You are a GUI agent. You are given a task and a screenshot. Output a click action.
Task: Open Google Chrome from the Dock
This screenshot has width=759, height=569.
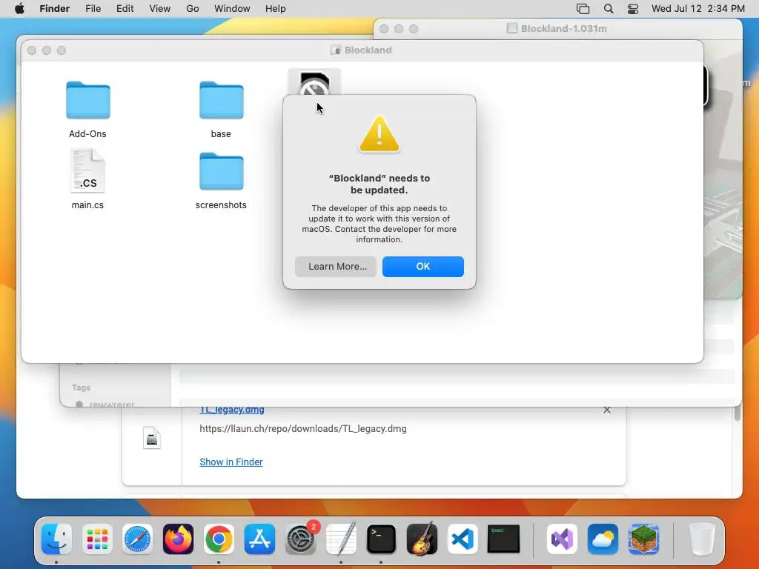click(219, 539)
